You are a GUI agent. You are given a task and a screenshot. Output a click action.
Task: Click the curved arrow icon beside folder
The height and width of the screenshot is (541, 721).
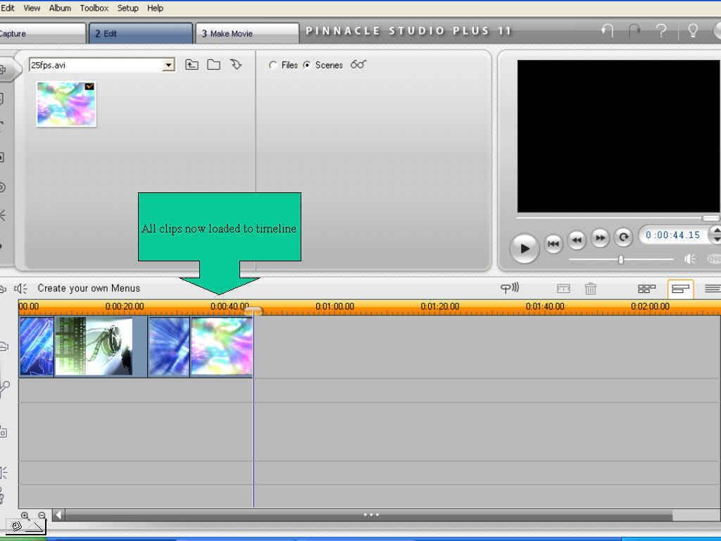[x=236, y=65]
